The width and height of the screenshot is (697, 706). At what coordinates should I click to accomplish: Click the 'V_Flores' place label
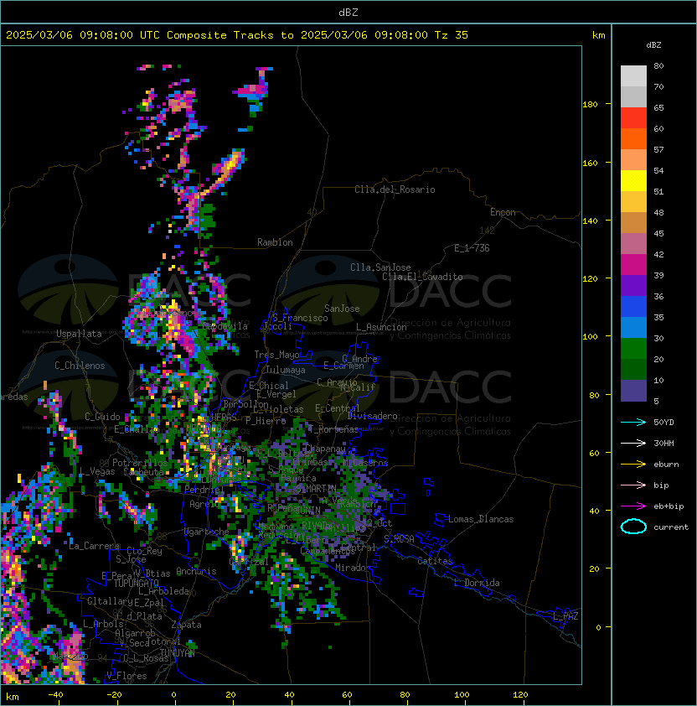click(x=126, y=676)
